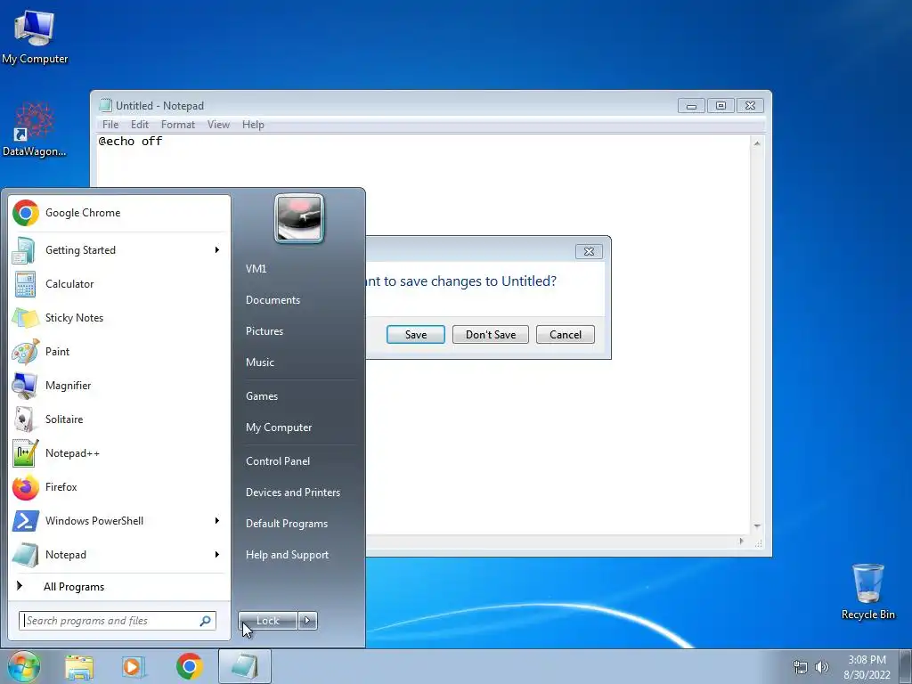912x684 pixels.
Task: Click Notepad scrollbar up arrow
Action: coord(757,143)
